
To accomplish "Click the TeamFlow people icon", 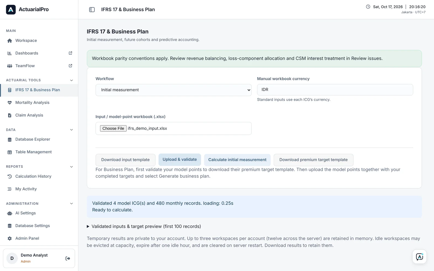I will click(x=10, y=66).
